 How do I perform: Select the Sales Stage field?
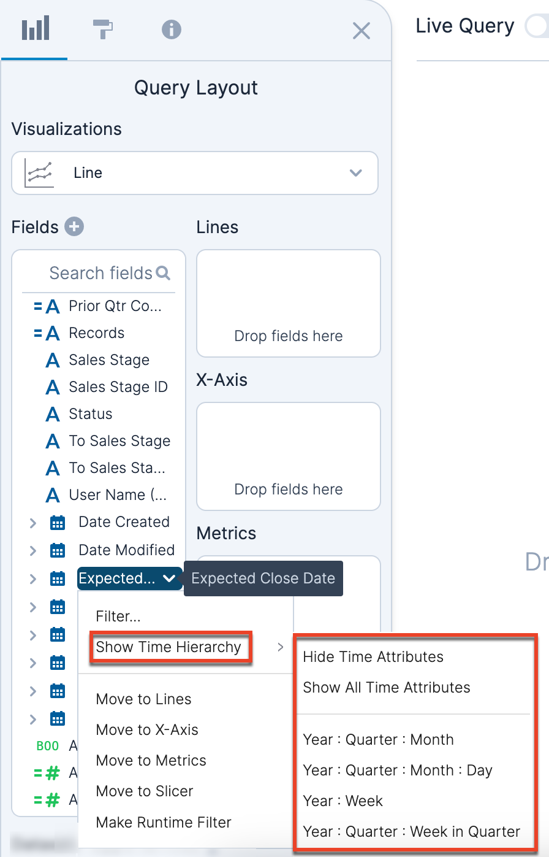pyautogui.click(x=108, y=360)
